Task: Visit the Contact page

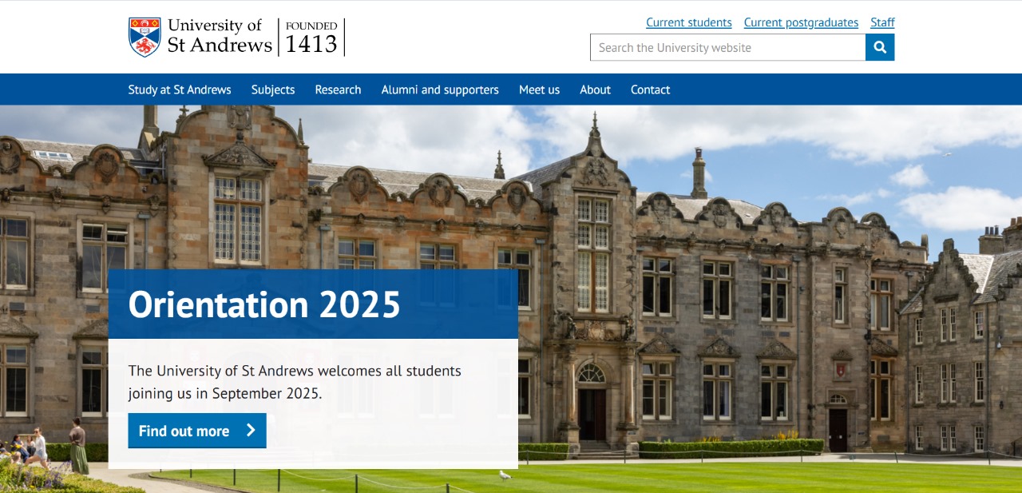Action: tap(650, 89)
